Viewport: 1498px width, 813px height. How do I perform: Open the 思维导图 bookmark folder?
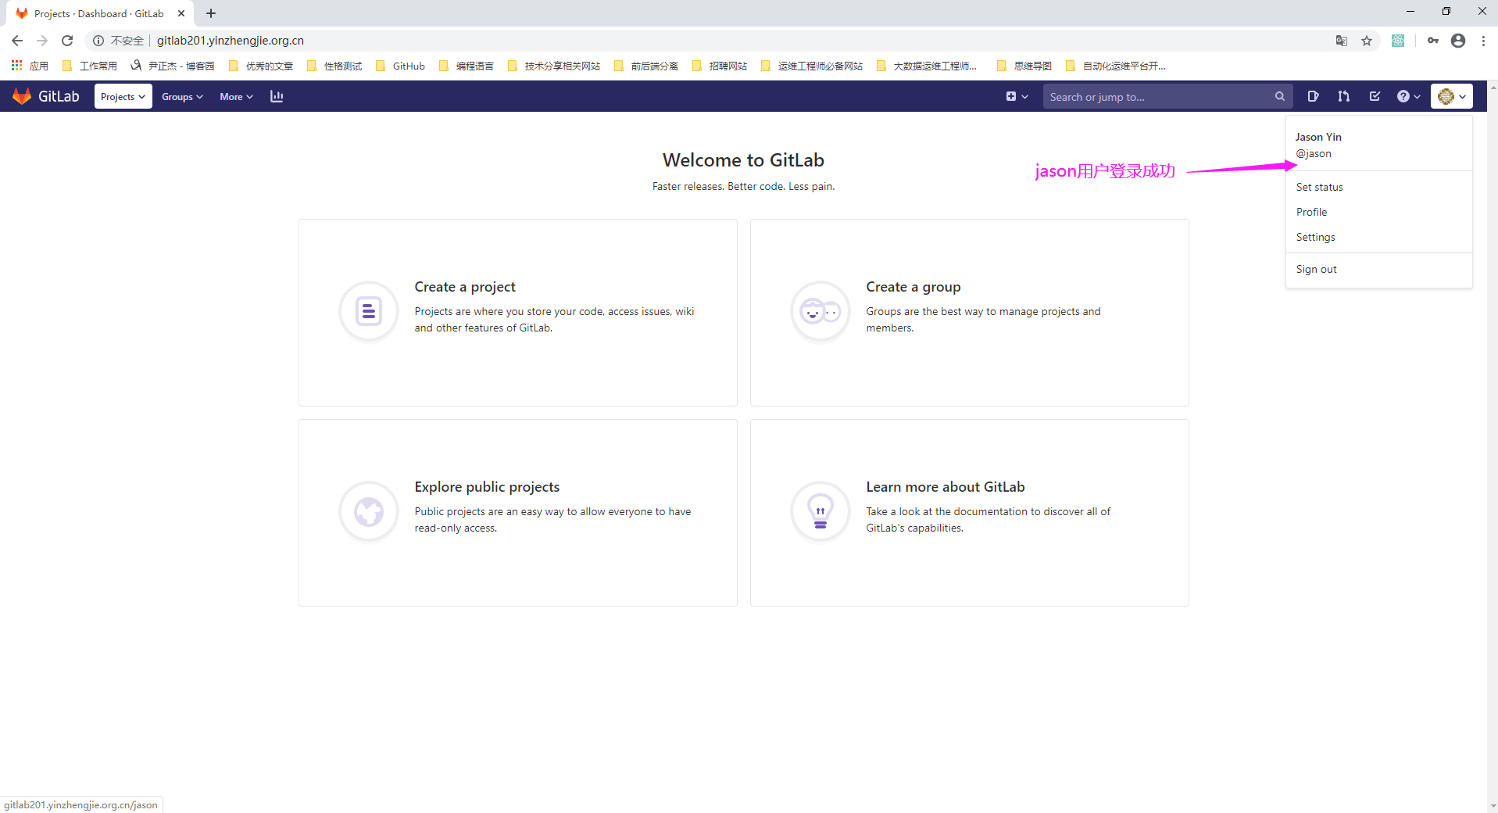tap(1024, 66)
